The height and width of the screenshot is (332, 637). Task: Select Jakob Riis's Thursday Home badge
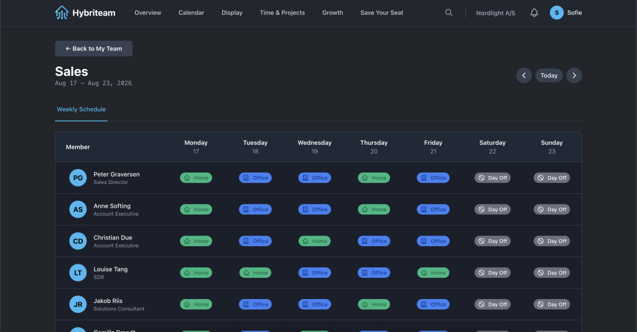coord(374,305)
